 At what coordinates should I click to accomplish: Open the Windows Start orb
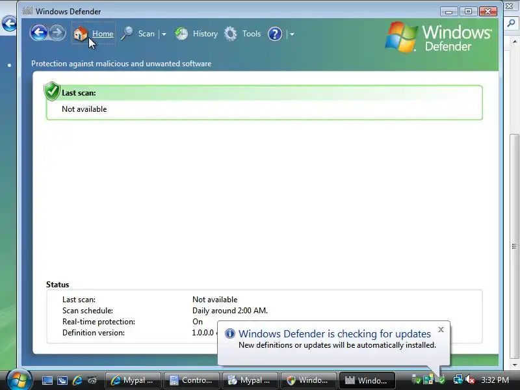pyautogui.click(x=19, y=380)
